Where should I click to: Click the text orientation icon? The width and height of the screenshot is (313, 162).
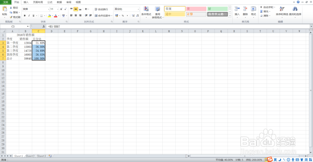86,9
